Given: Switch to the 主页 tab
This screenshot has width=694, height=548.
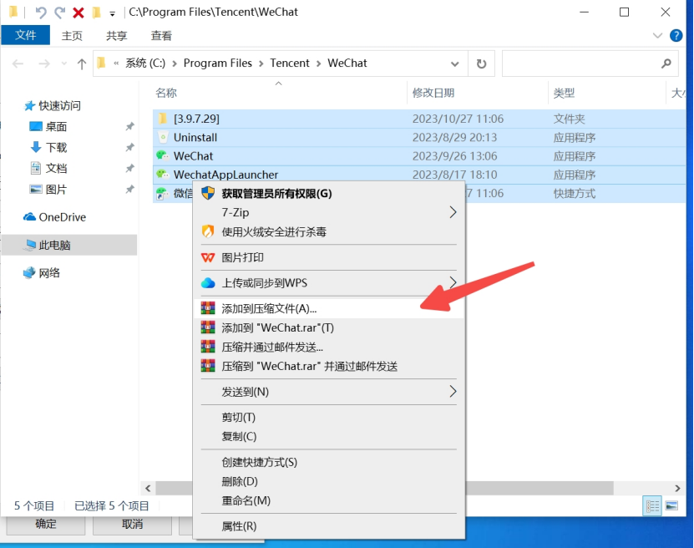Looking at the screenshot, I should click(72, 35).
